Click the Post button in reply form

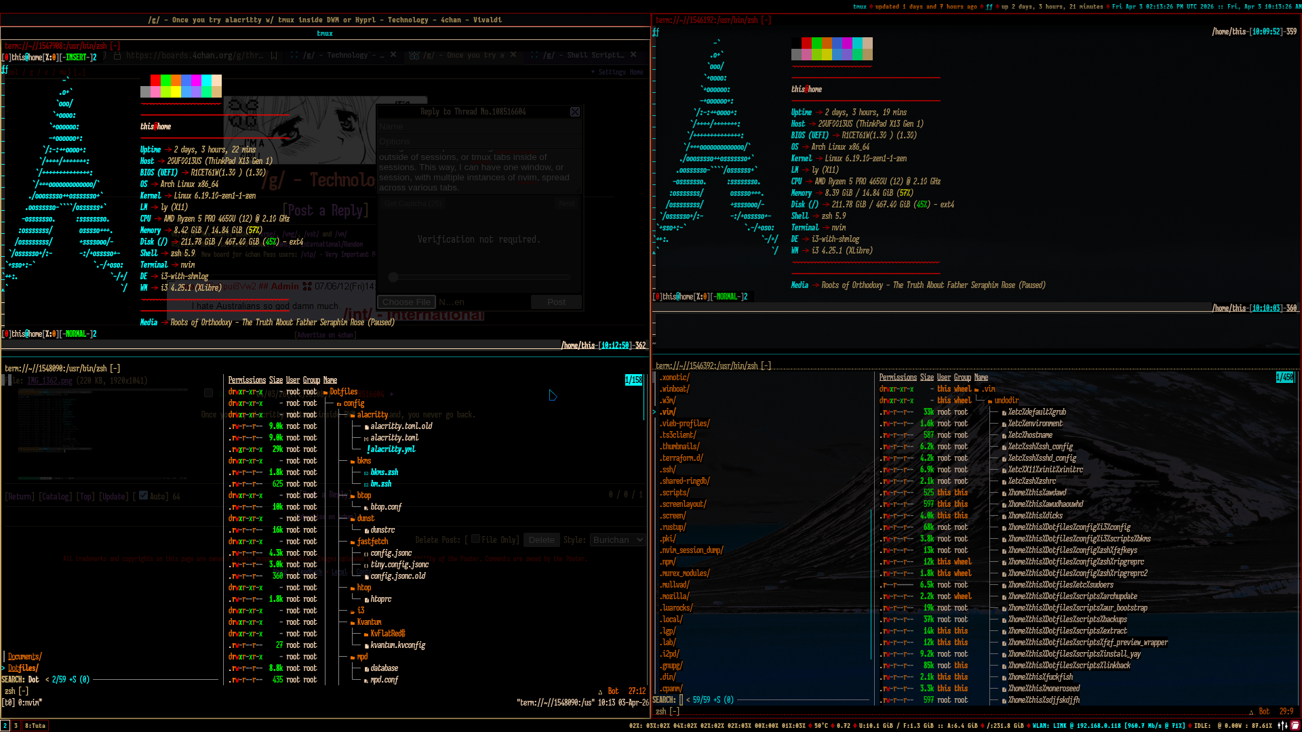(x=556, y=302)
